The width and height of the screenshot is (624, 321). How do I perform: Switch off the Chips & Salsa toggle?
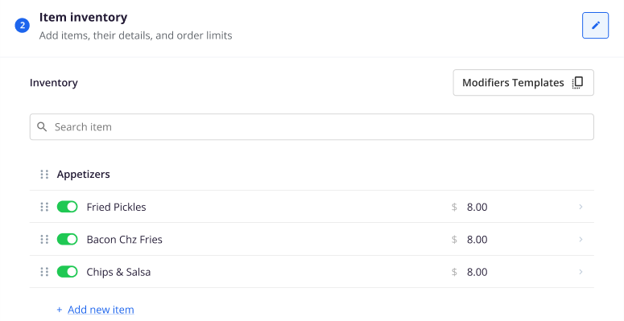point(68,272)
